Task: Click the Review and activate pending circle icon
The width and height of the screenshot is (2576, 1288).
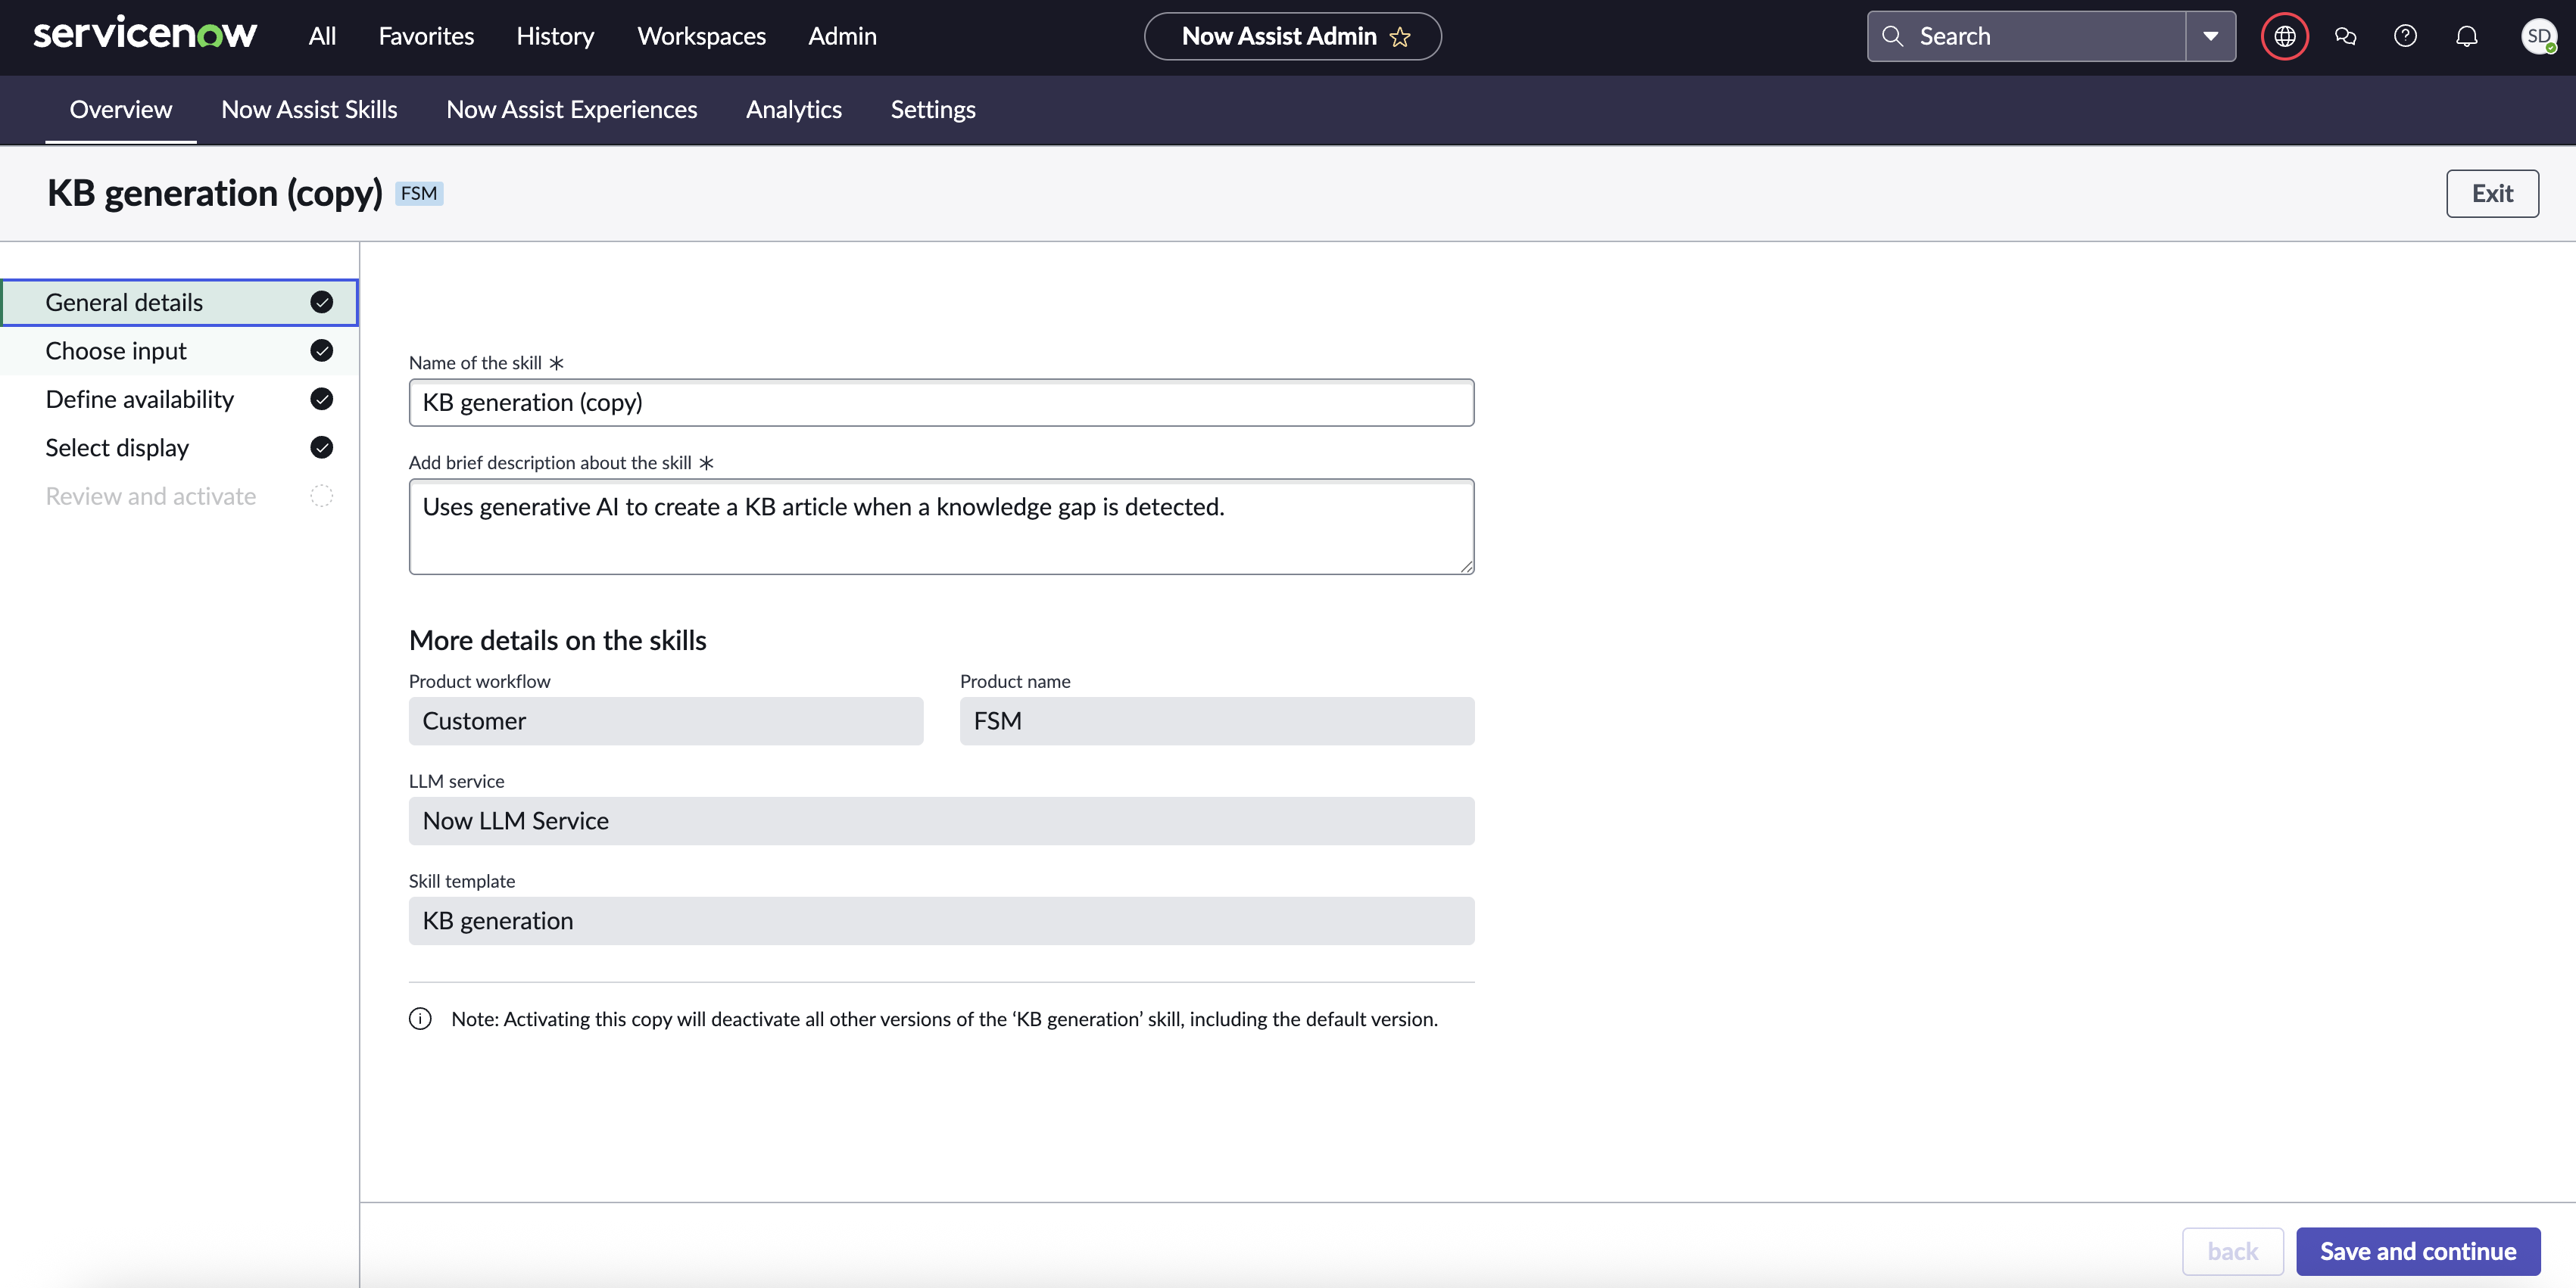Action: (x=321, y=496)
